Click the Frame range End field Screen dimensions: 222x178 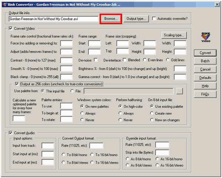(94, 52)
